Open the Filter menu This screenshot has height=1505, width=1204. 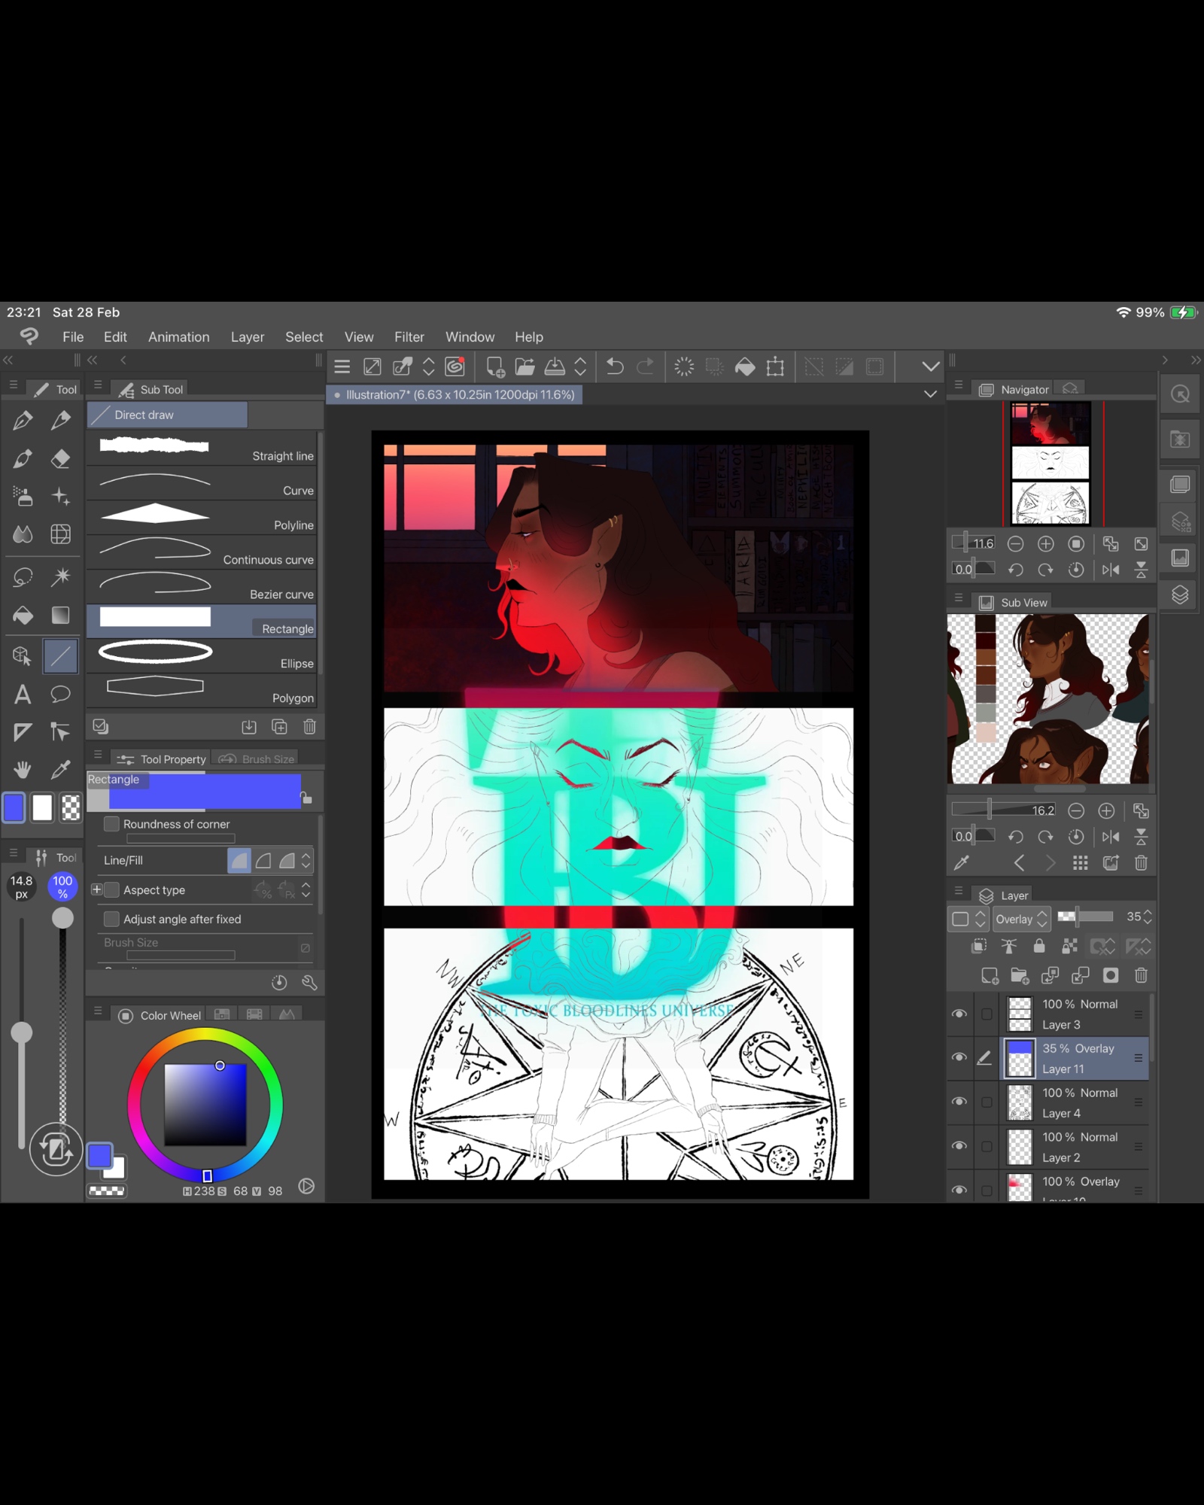[409, 337]
